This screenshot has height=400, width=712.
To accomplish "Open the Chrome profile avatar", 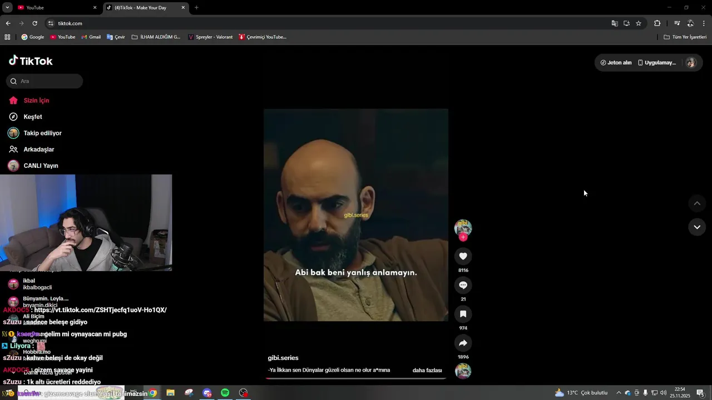I will (690, 23).
